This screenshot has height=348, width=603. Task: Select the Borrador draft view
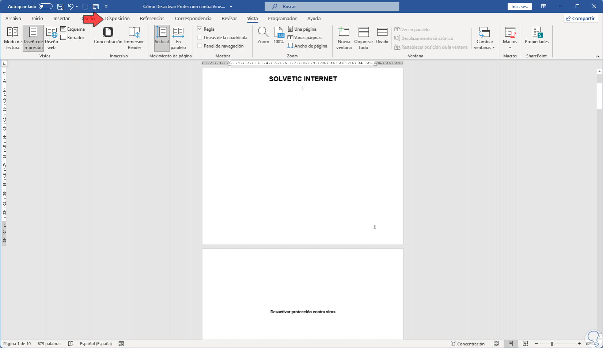pos(72,38)
